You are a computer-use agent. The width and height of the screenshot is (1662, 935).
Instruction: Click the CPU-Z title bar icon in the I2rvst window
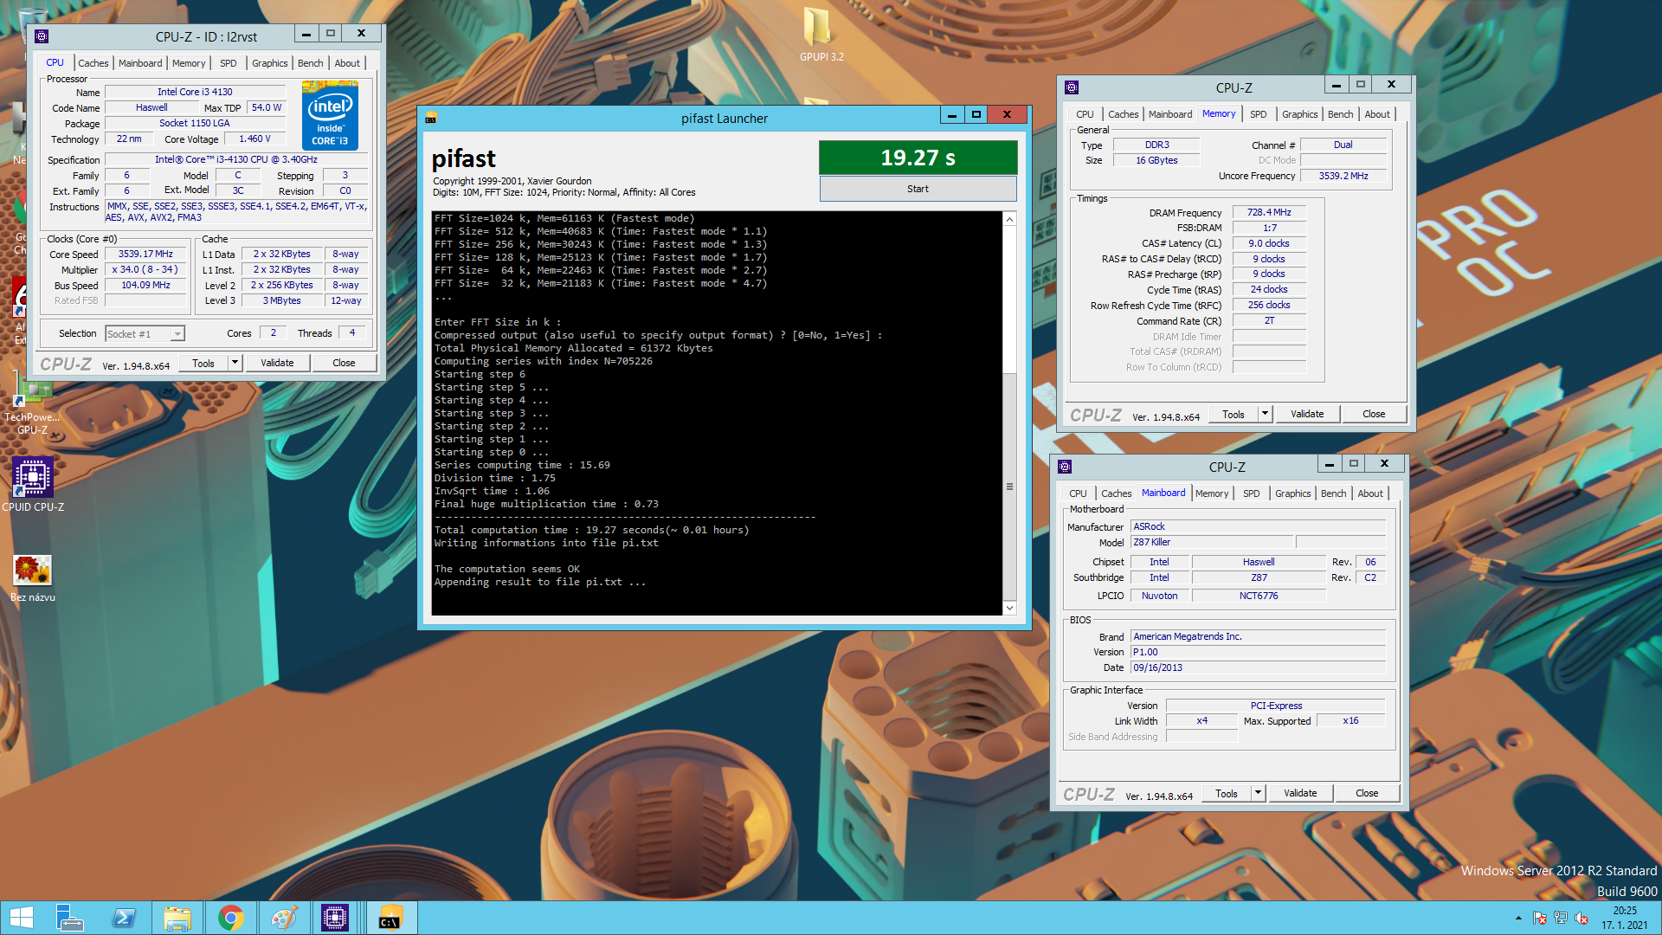click(42, 36)
